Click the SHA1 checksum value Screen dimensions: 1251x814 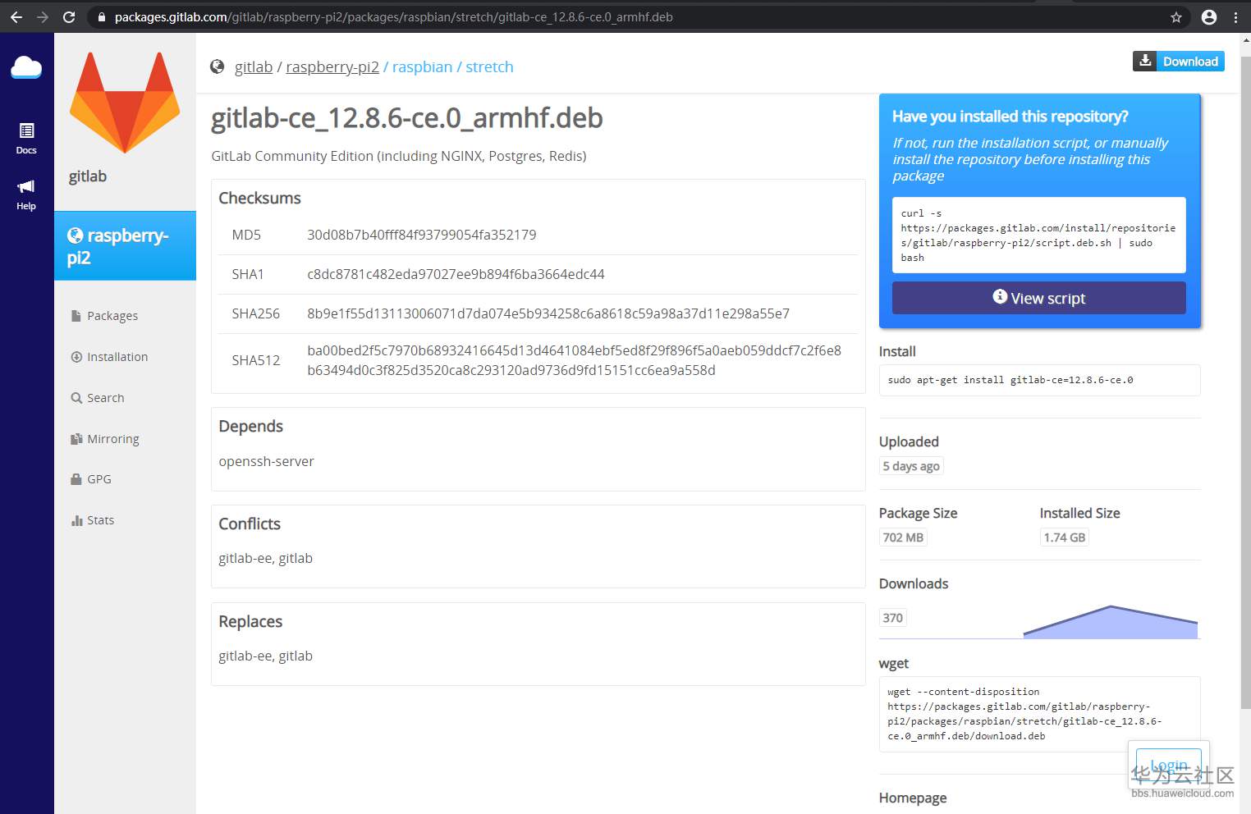456,274
